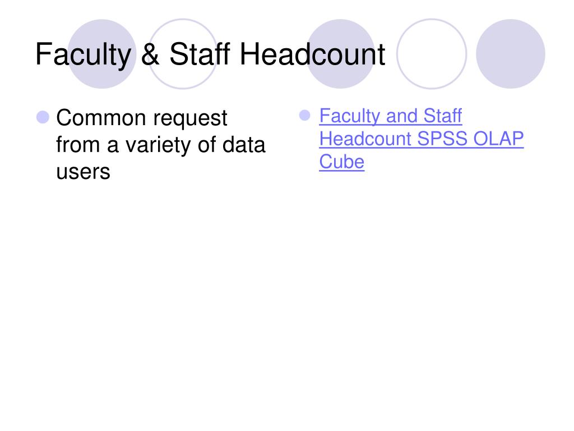Open the Faculty and Staff Headcount SPSS OLAP Cube link
The width and height of the screenshot is (574, 431).
point(421,139)
